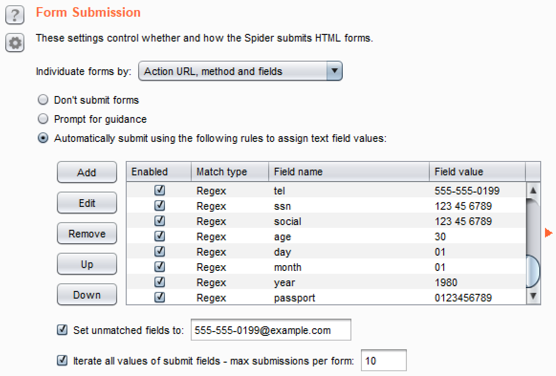
Task: Click the Form Submission settings gear icon
Action: pos(15,43)
